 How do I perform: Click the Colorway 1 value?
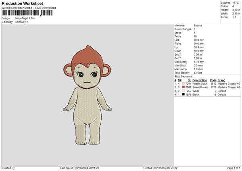click(21, 22)
